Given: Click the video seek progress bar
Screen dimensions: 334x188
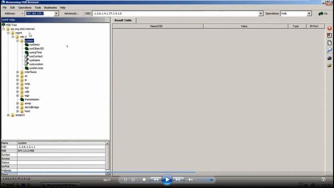Looking at the screenshot, I should (167, 172).
